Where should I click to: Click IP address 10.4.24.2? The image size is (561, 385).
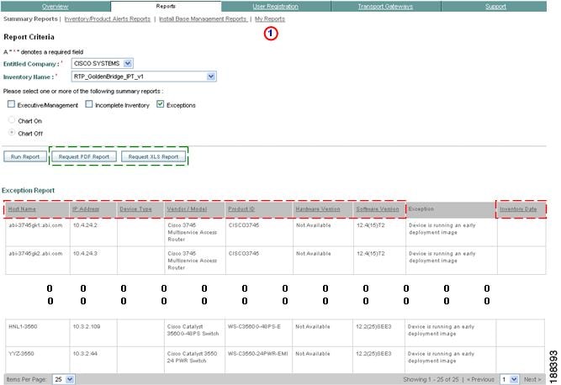tap(85, 225)
